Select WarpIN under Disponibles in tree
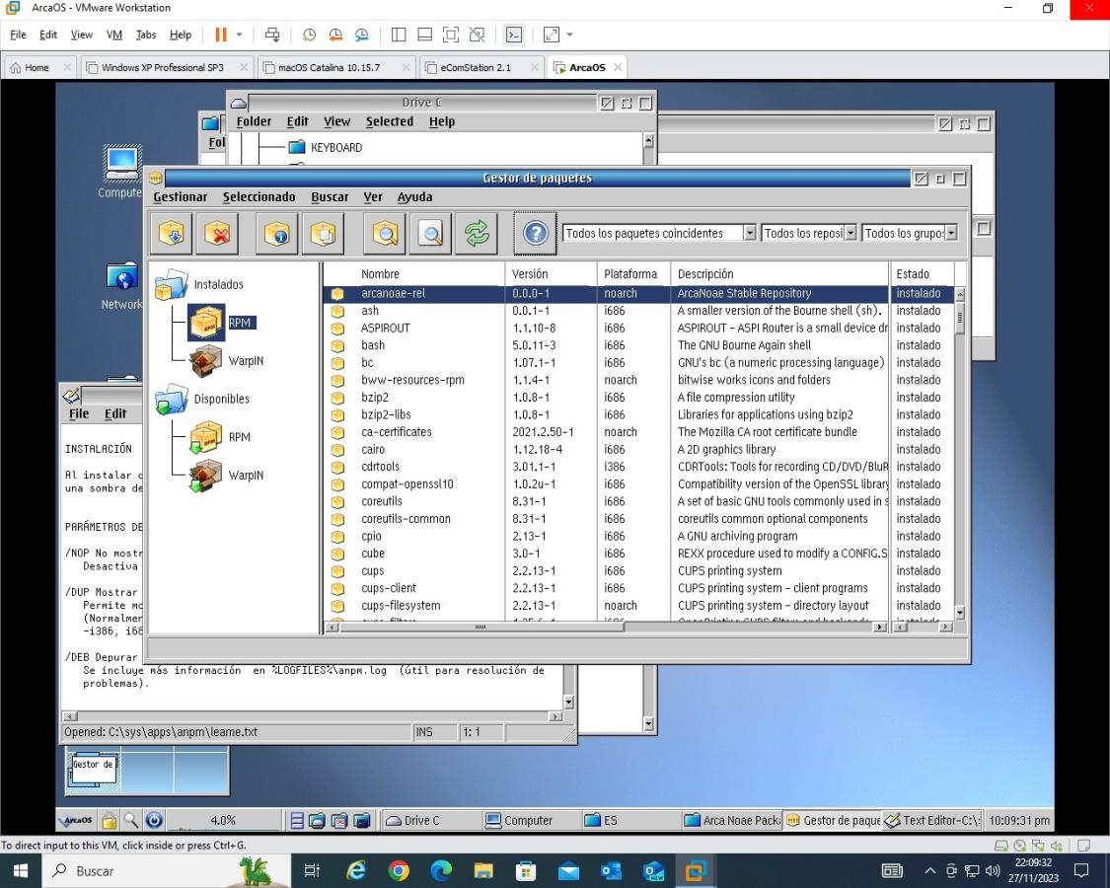 246,475
